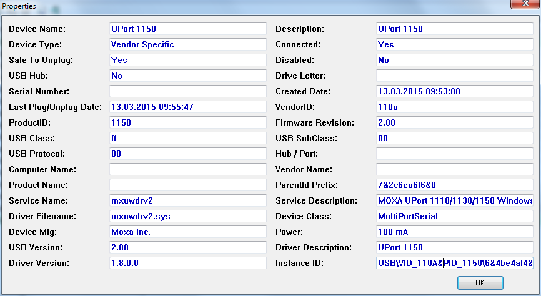The width and height of the screenshot is (541, 296).
Task: Click the Firmware Revision field
Action: [x=454, y=122]
